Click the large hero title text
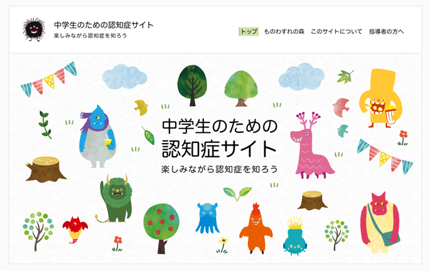Screen dimensions: 430x271 tap(220, 137)
